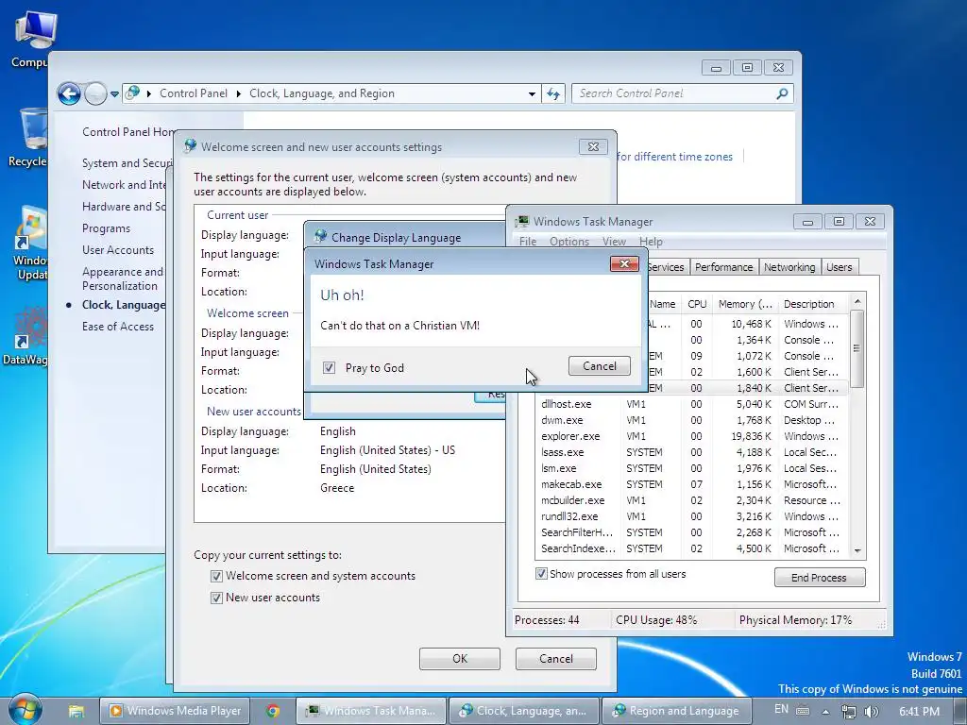Click the network tray icon
This screenshot has width=967, height=725.
pos(849,712)
